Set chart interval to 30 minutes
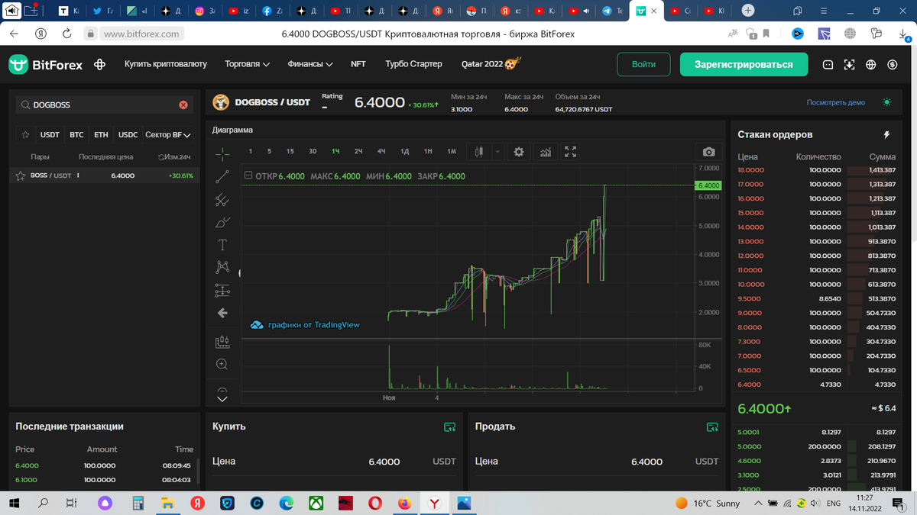917x515 pixels. click(313, 152)
